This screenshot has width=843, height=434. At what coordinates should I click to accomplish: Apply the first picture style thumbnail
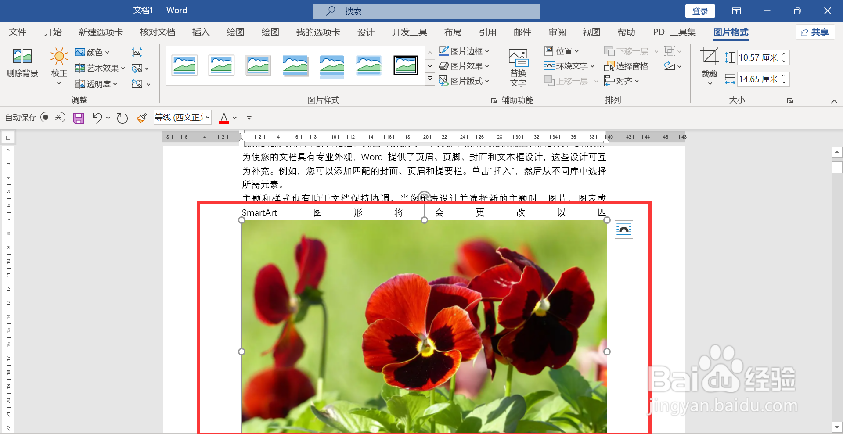click(x=184, y=65)
